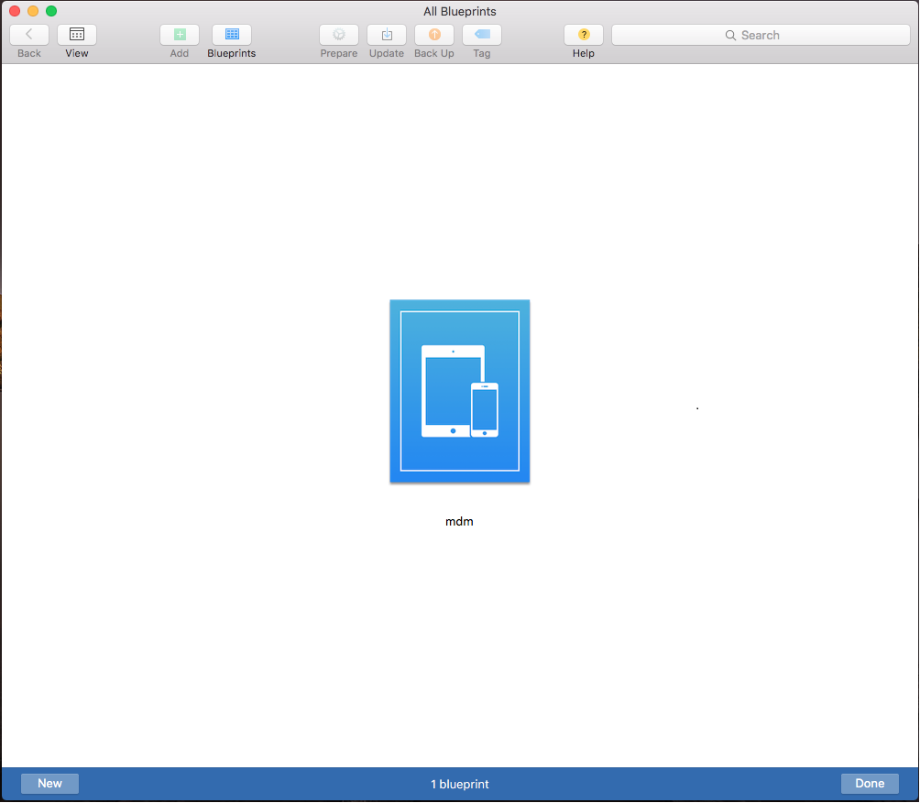Open Help via the question mark icon

584,35
